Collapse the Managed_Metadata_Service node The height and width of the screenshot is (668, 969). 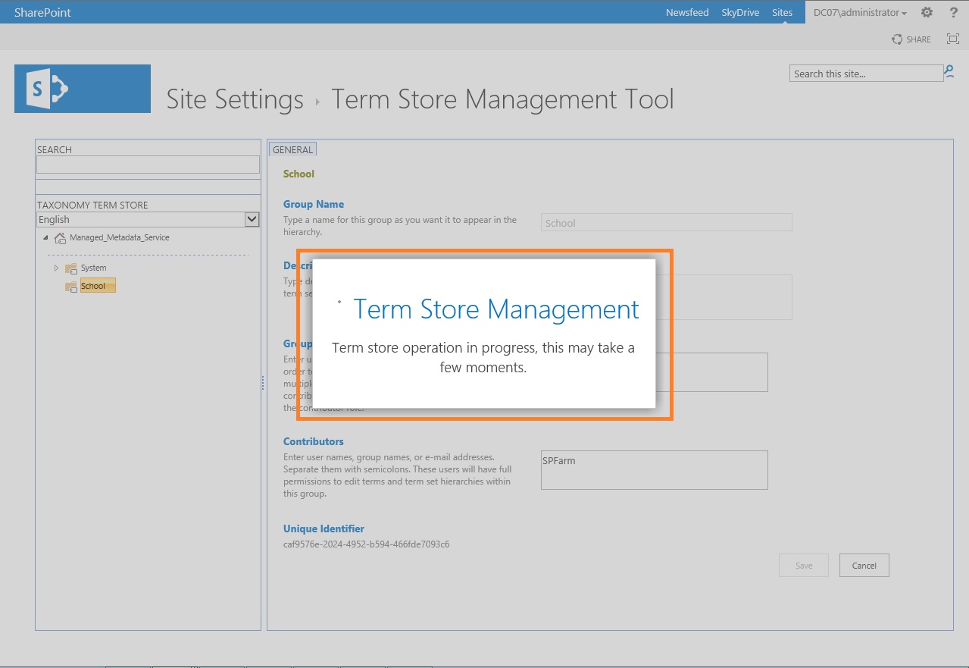pos(47,237)
